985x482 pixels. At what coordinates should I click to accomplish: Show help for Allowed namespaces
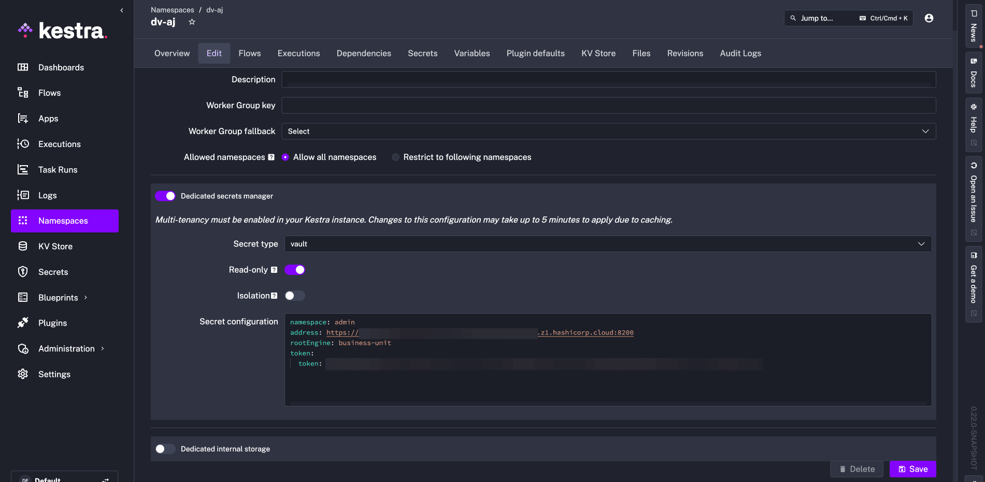click(x=271, y=157)
